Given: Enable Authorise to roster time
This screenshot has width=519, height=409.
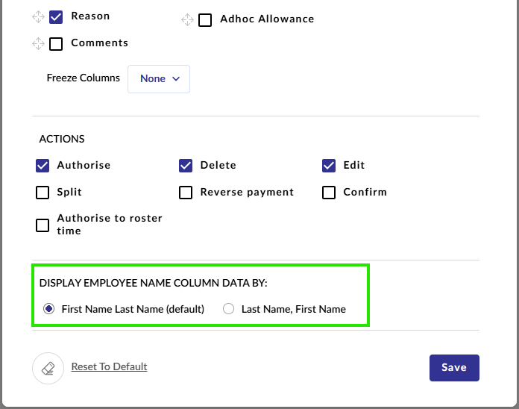Looking at the screenshot, I should 43,225.
